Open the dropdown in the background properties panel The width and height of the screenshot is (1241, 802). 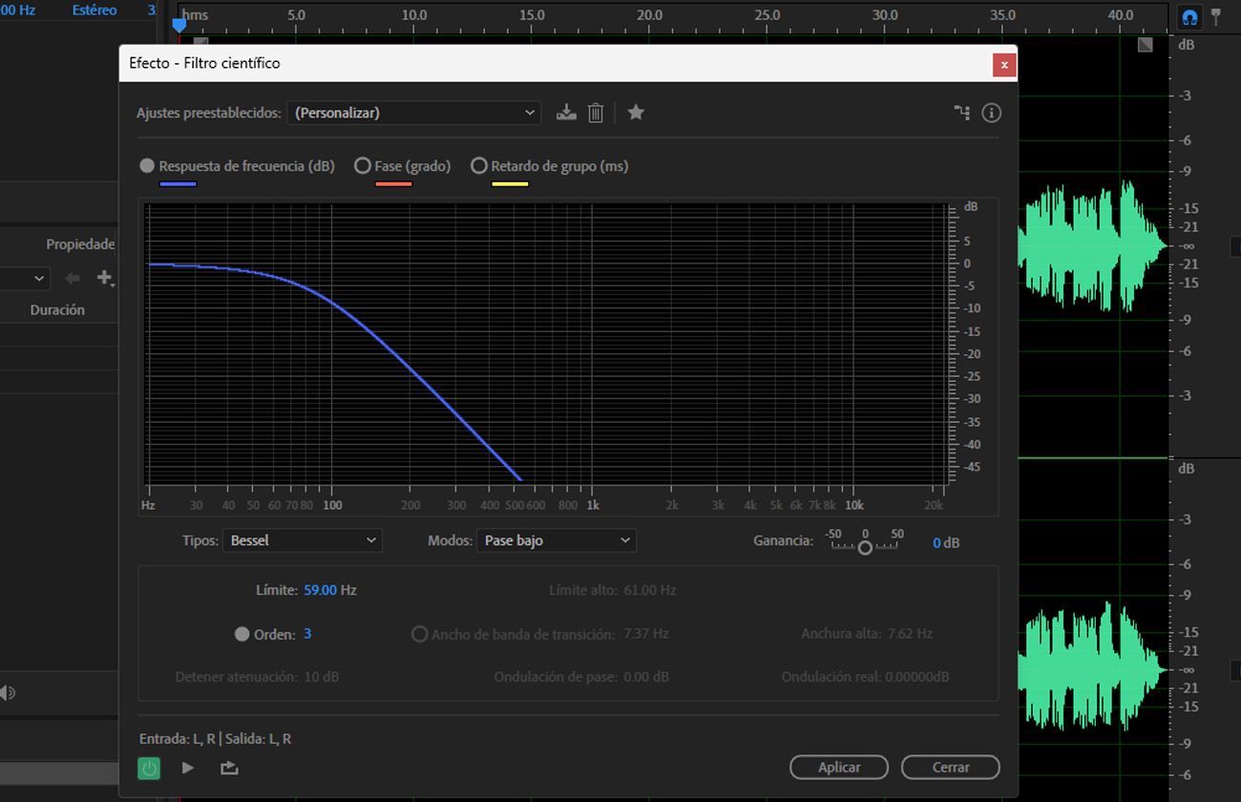click(x=25, y=278)
